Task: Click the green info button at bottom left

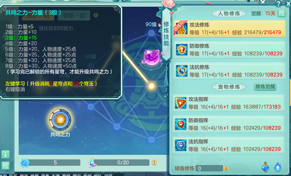Action: click(5, 154)
